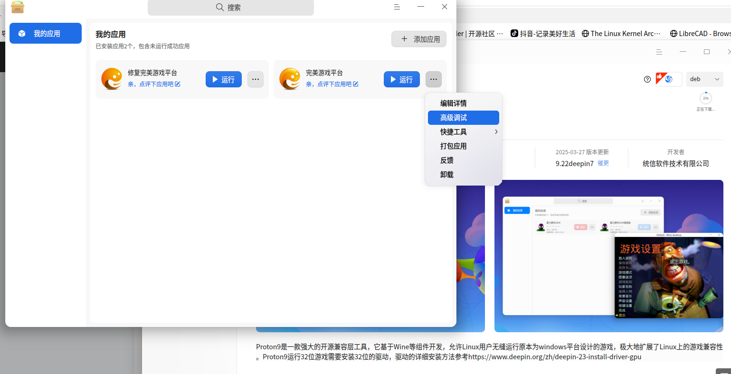Minimize the app store window behind
The image size is (731, 374).
pyautogui.click(x=683, y=51)
